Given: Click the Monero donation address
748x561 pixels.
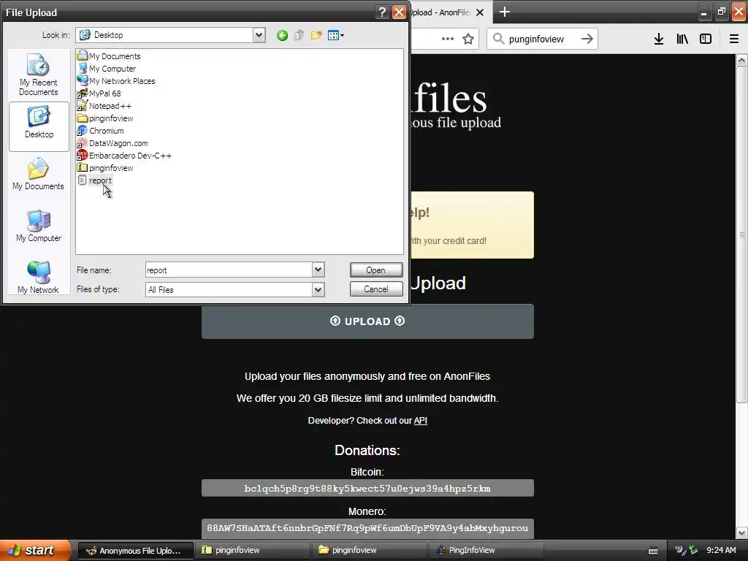Looking at the screenshot, I should pyautogui.click(x=367, y=528).
